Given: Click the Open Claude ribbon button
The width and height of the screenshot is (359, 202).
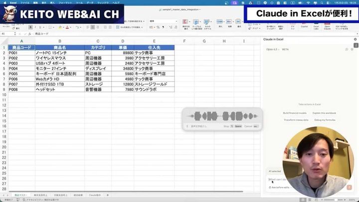Looking at the screenshot, I should click(x=327, y=26).
